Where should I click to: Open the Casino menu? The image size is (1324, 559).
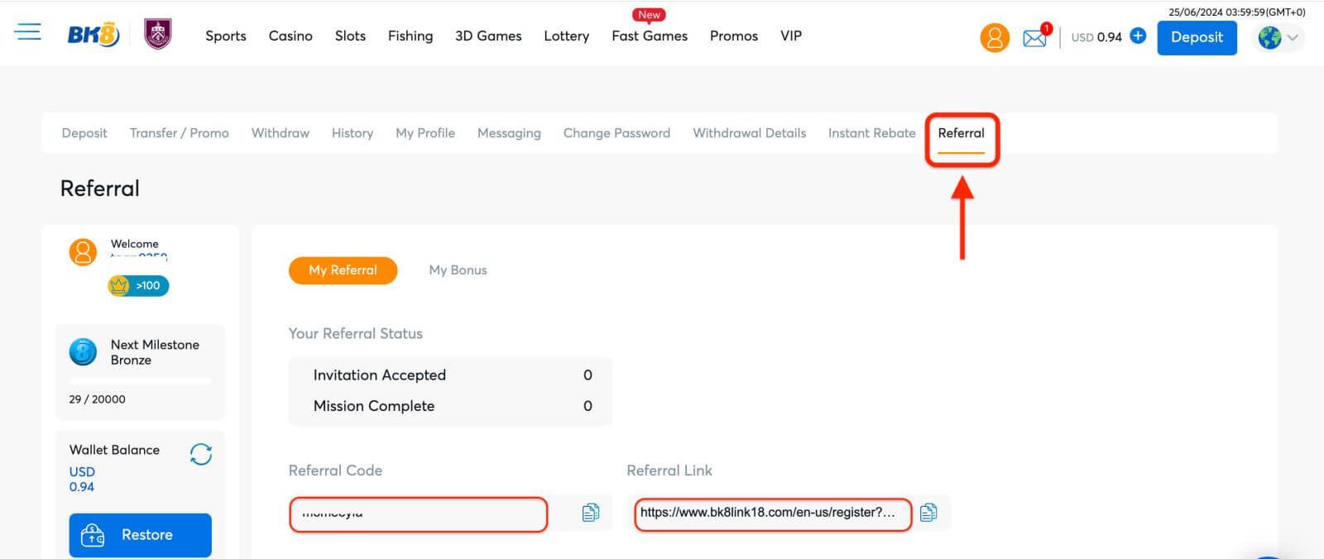pyautogui.click(x=290, y=36)
